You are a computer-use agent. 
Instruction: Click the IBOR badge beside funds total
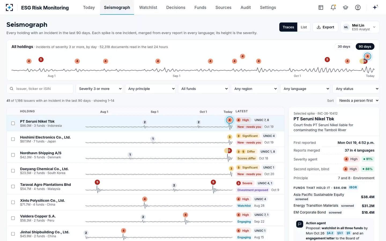coord(353,187)
